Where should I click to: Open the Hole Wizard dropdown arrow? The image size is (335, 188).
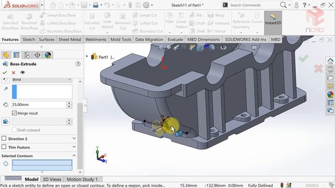click(x=107, y=32)
